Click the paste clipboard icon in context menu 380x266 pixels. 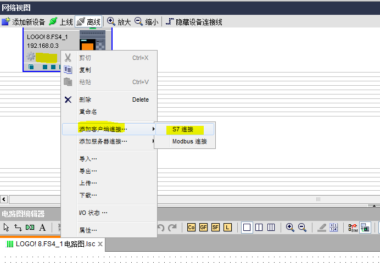pos(68,82)
